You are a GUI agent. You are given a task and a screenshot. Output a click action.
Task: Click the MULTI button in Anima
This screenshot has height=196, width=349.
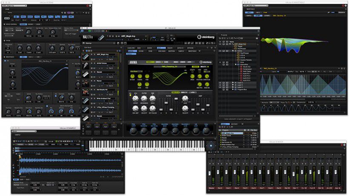tap(204, 67)
